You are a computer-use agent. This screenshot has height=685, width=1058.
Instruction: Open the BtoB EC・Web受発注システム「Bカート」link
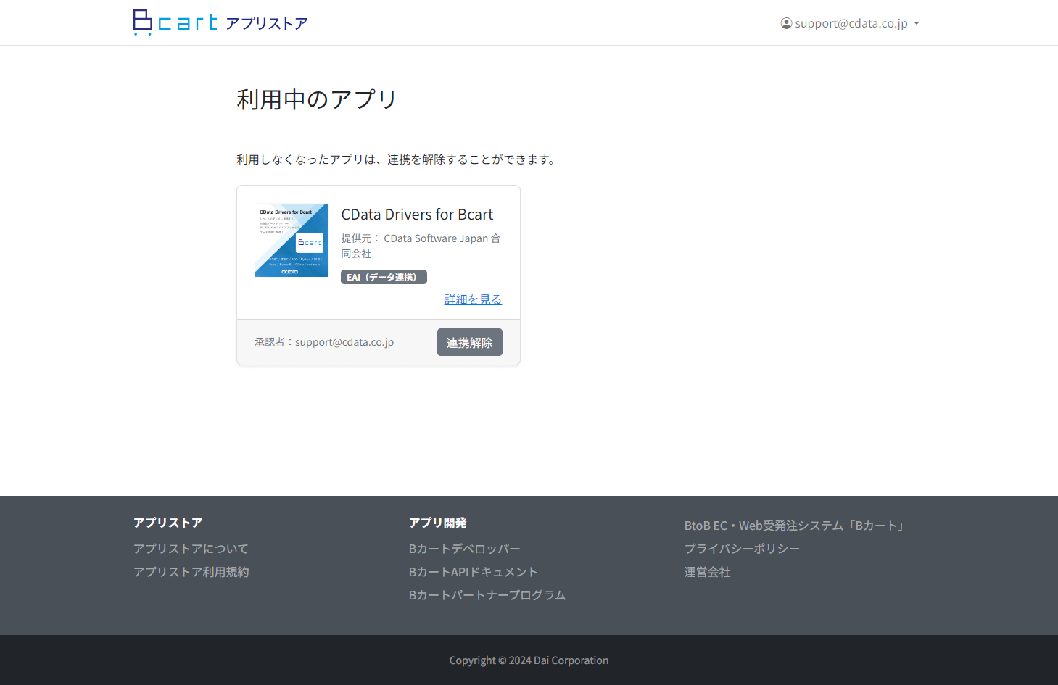[794, 526]
